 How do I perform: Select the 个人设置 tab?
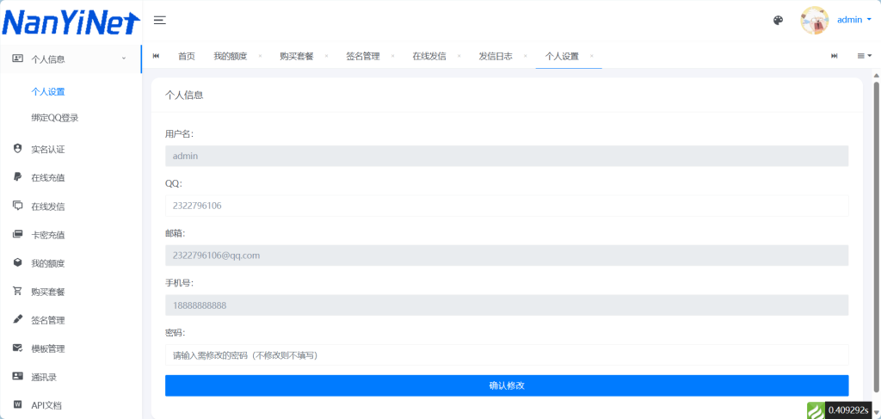(x=562, y=56)
